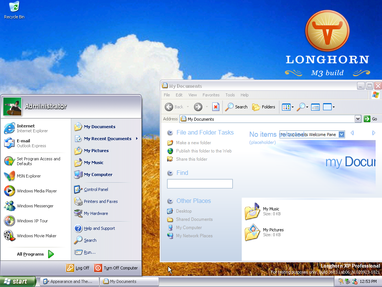
Task: Collapse the Other Places section
Action: click(x=170, y=201)
